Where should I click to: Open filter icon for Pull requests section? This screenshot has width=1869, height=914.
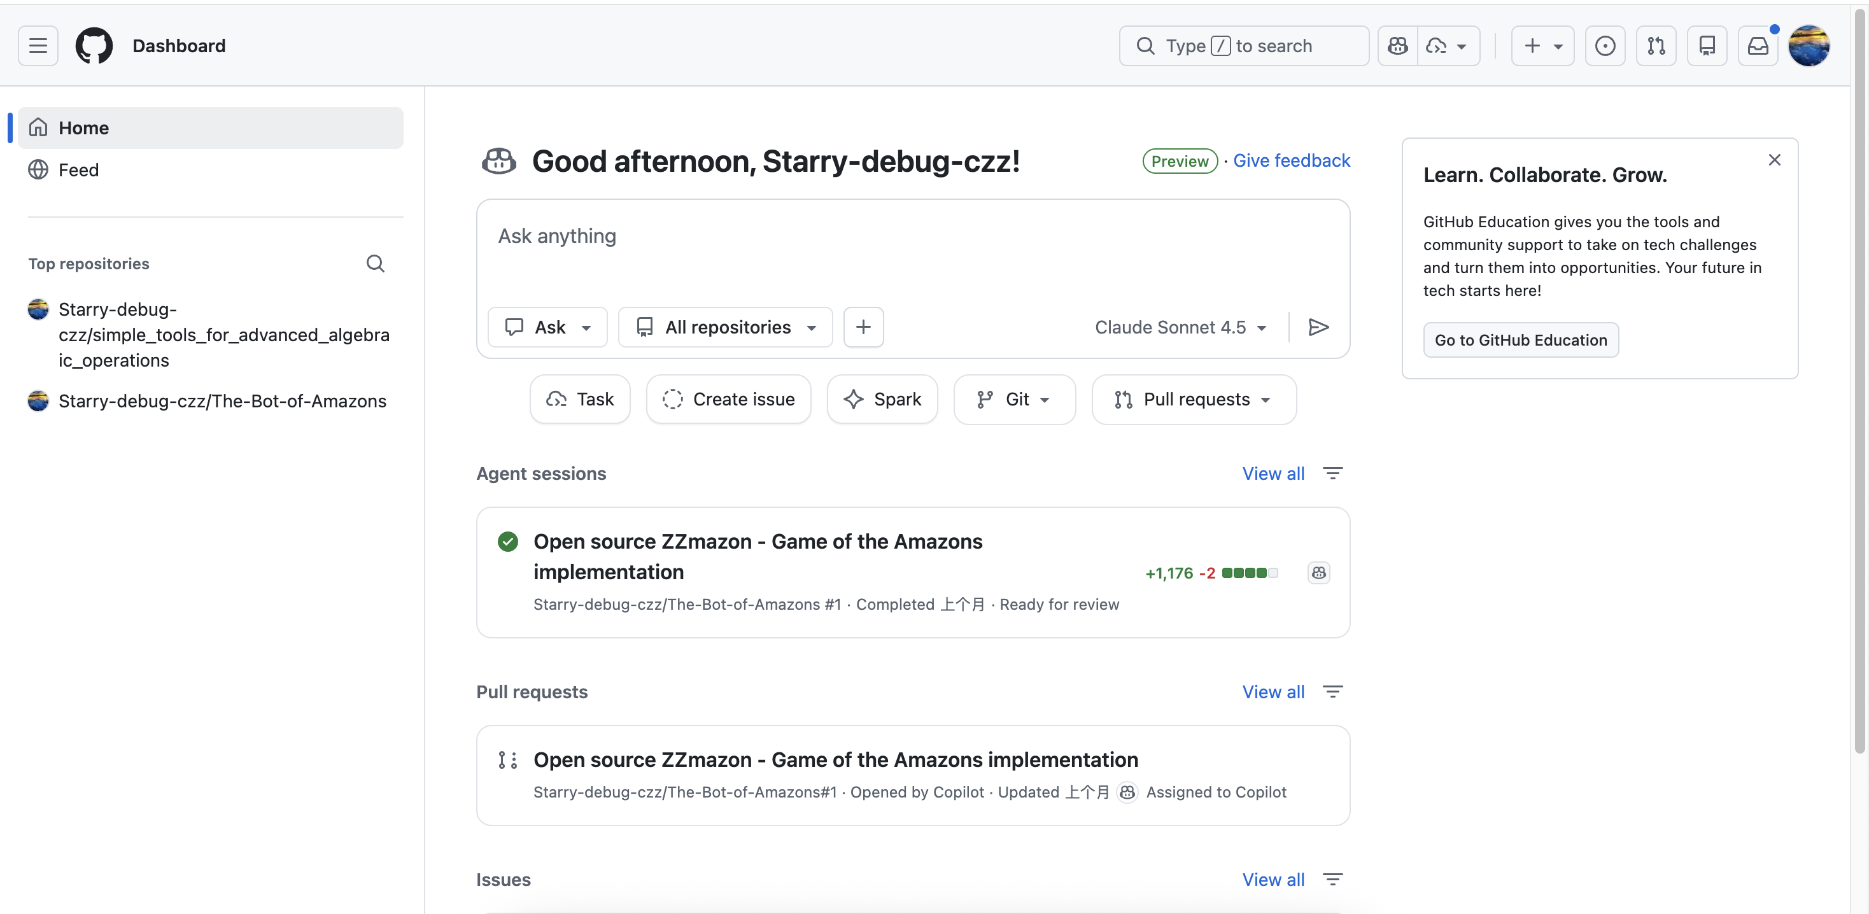click(1332, 692)
